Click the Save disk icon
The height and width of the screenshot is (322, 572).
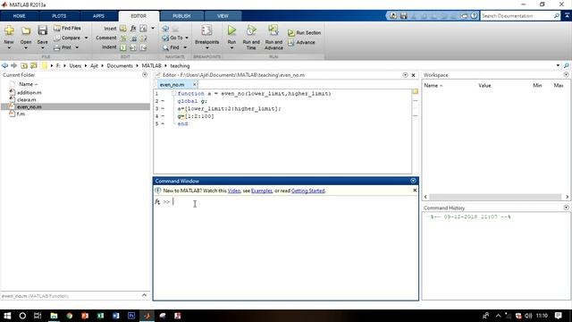click(x=42, y=30)
